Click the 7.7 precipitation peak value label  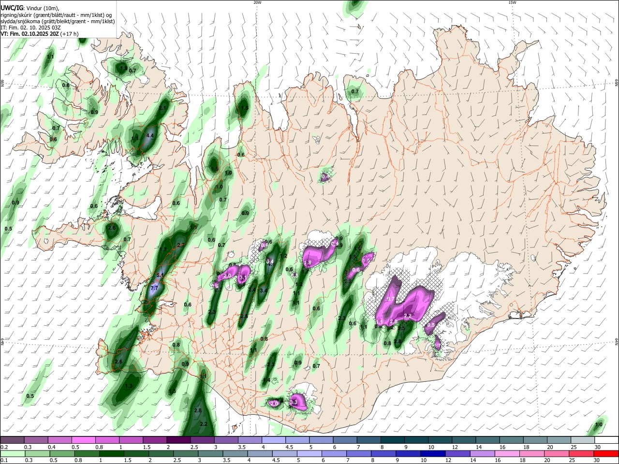coord(154,288)
